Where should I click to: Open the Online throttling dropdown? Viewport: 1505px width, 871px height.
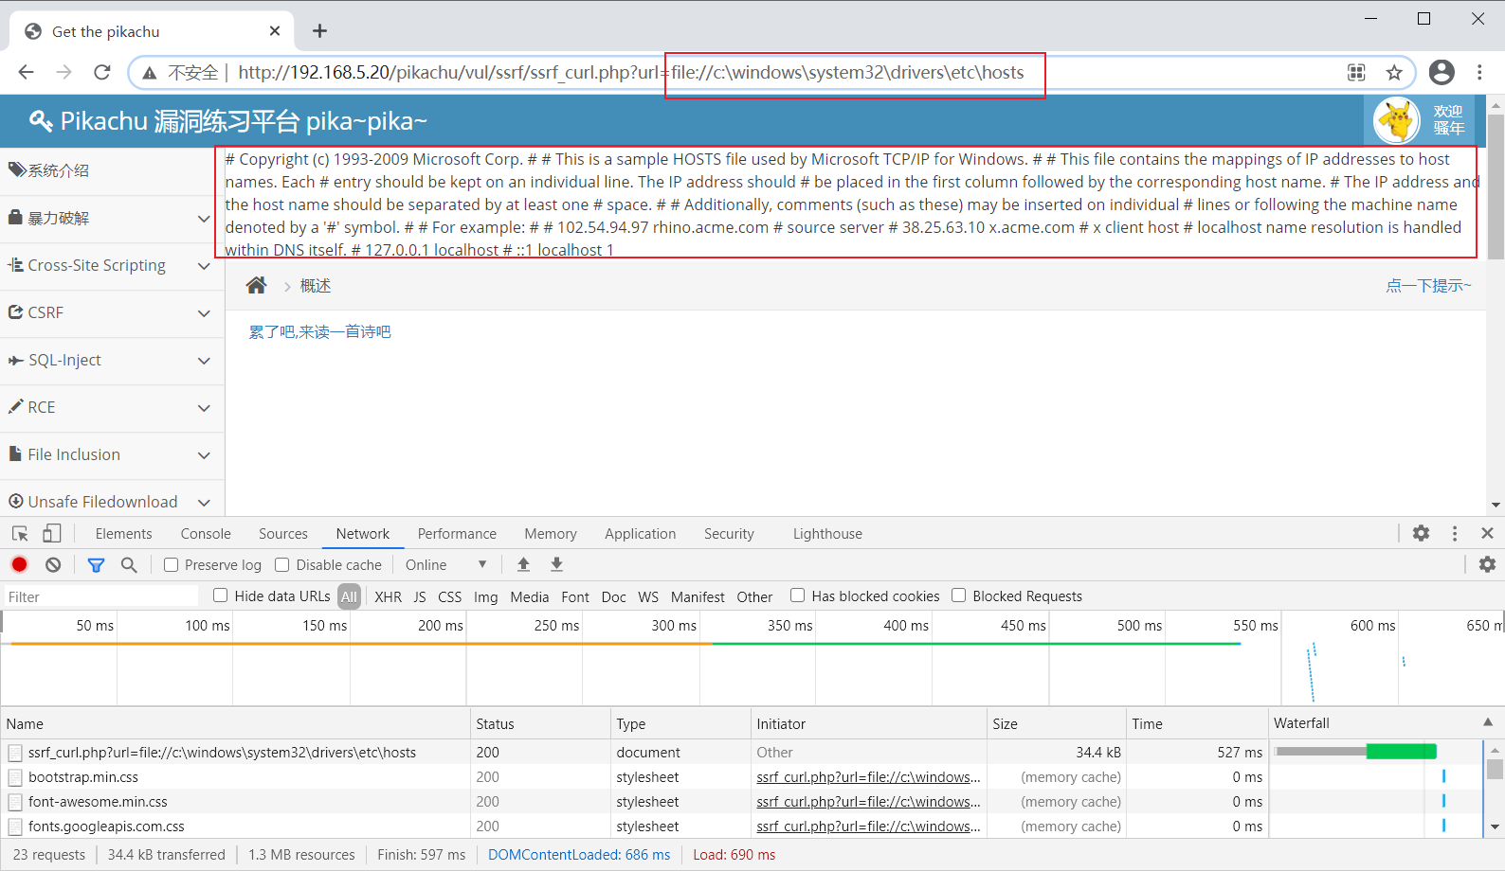pos(445,565)
